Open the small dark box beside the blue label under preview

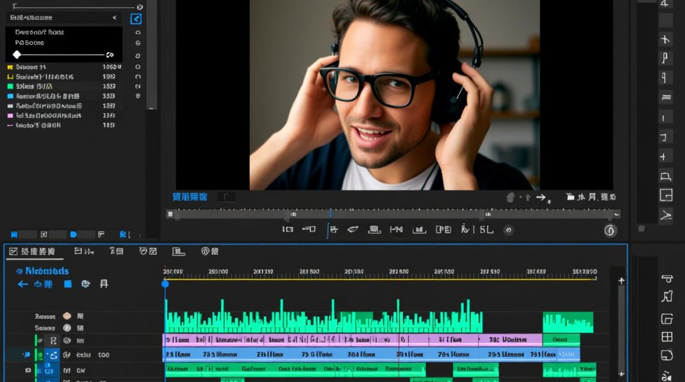click(226, 197)
